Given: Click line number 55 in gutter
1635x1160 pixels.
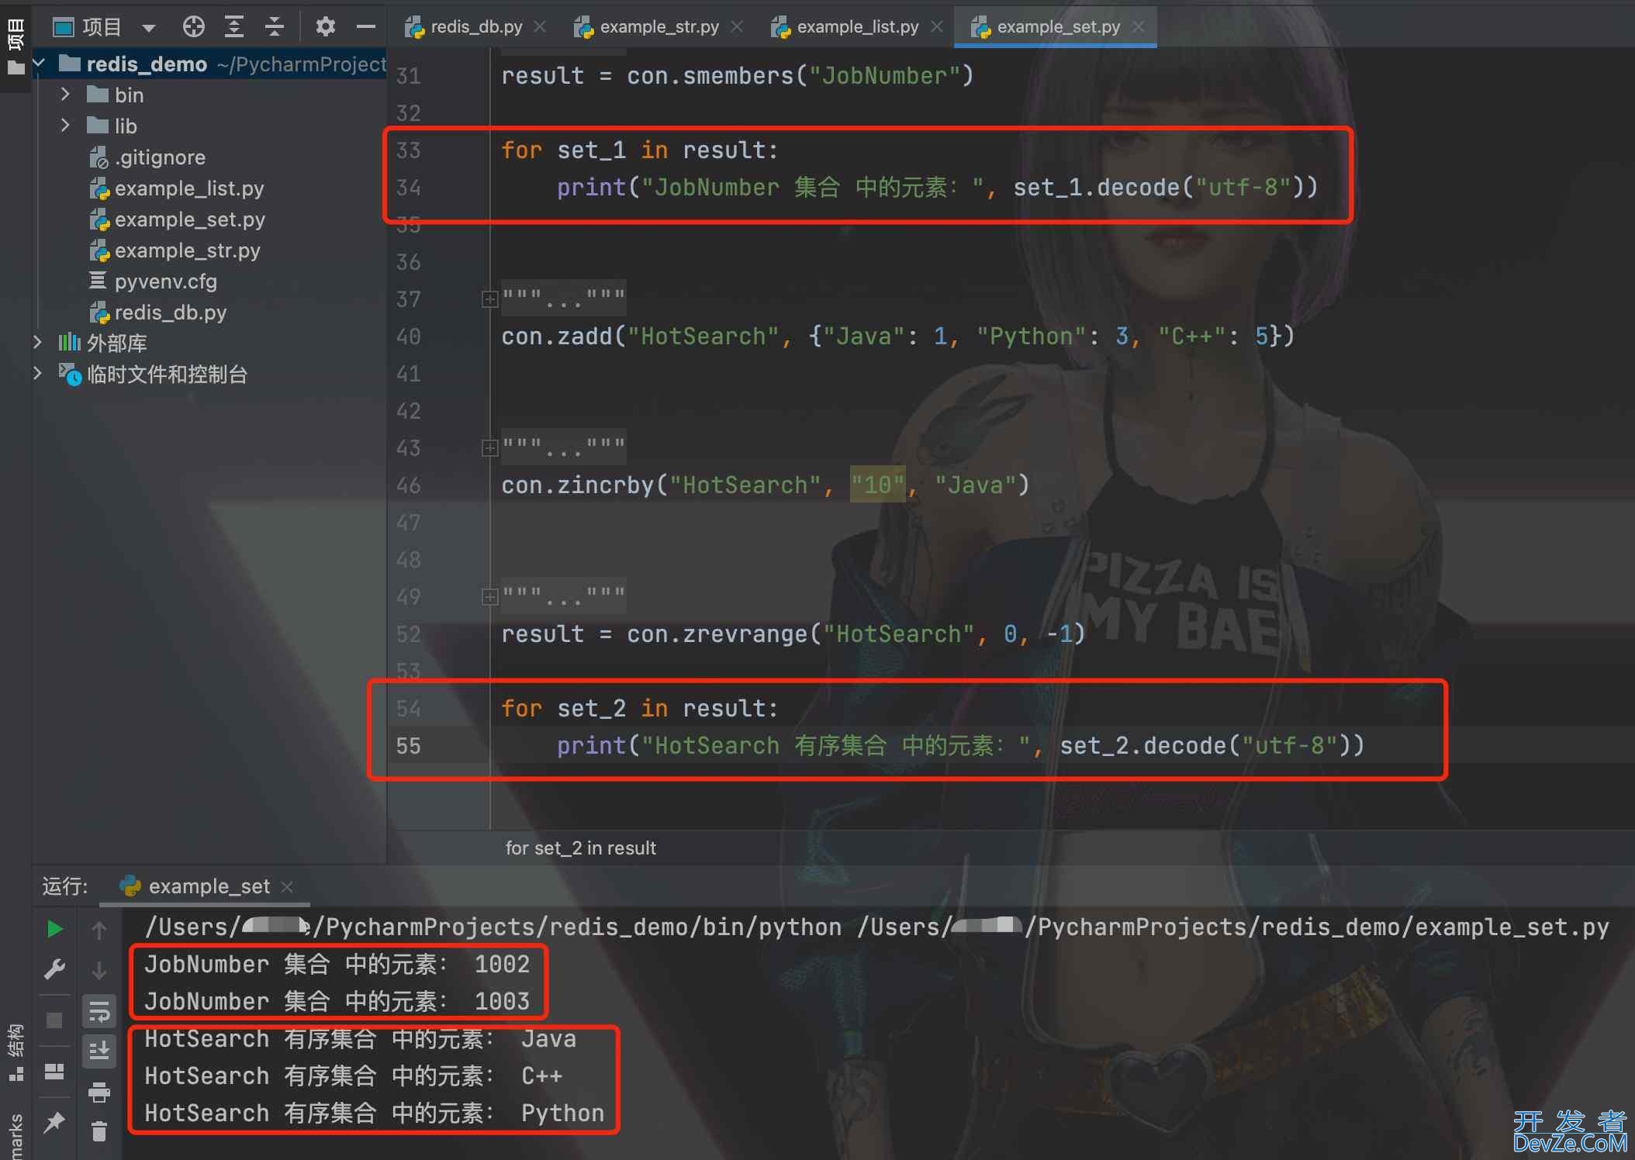Looking at the screenshot, I should pyautogui.click(x=409, y=746).
